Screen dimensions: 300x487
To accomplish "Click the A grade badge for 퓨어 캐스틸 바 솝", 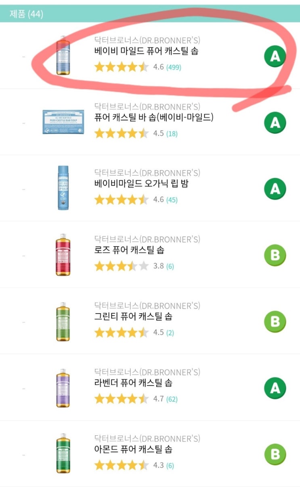I will (275, 122).
